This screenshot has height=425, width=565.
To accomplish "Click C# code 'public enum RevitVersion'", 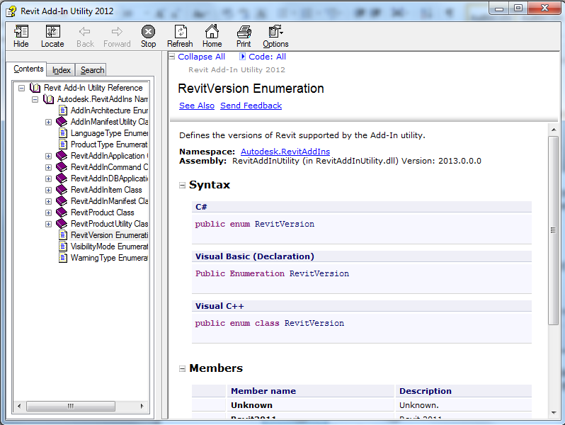I will (x=254, y=224).
